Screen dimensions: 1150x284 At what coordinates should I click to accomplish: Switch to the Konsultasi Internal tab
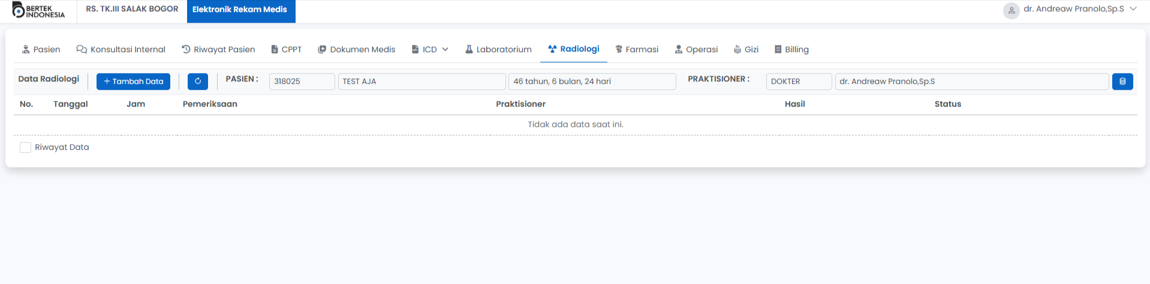tap(121, 50)
